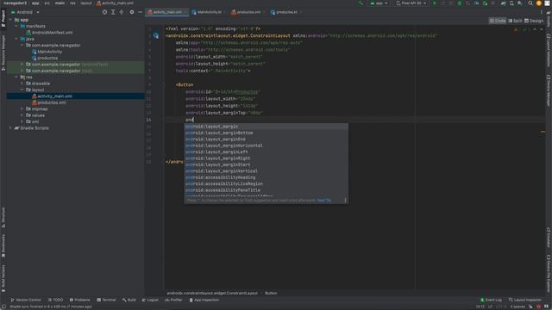Image resolution: width=552 pixels, height=310 pixels.
Task: Switch to productos.xml editor tab
Action: click(248, 12)
